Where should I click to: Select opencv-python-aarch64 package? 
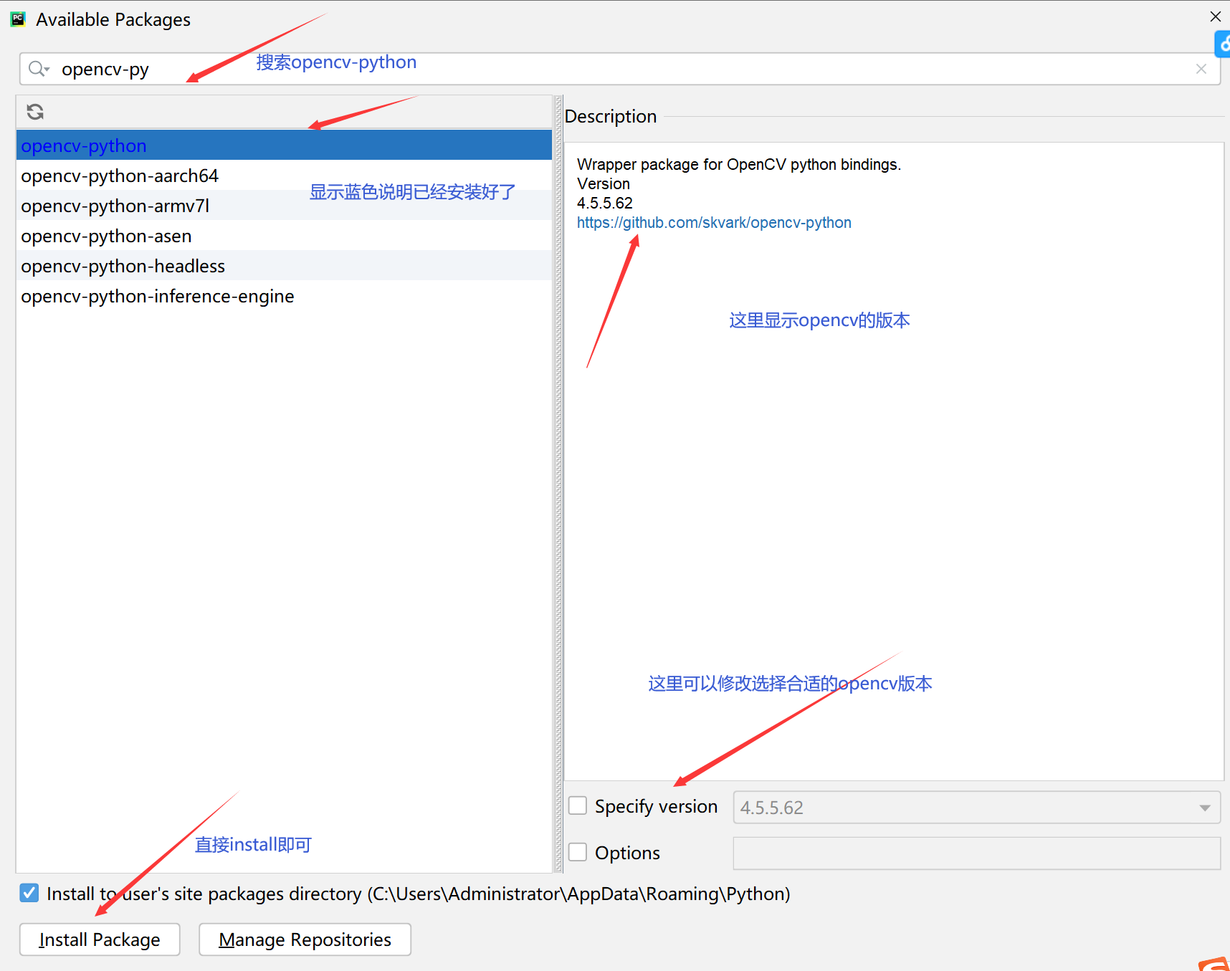pos(284,176)
